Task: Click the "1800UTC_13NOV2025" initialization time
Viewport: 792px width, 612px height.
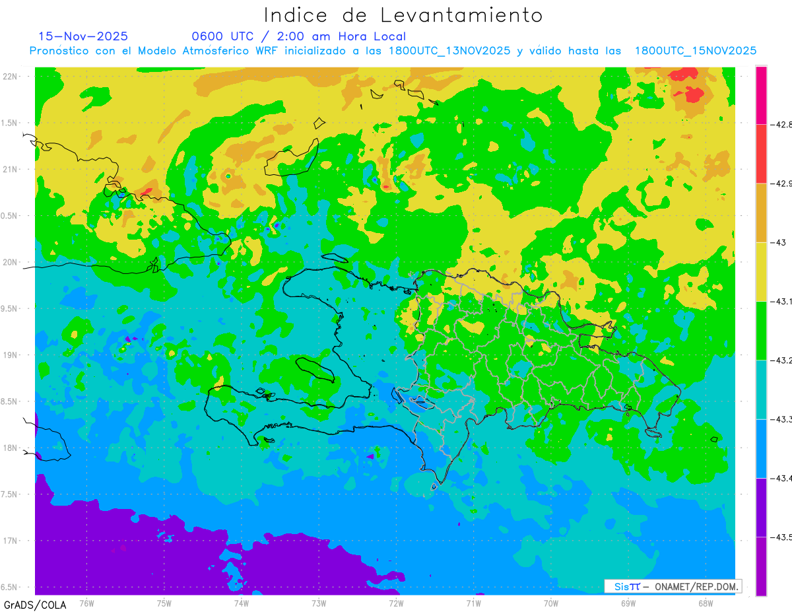Action: pos(449,51)
